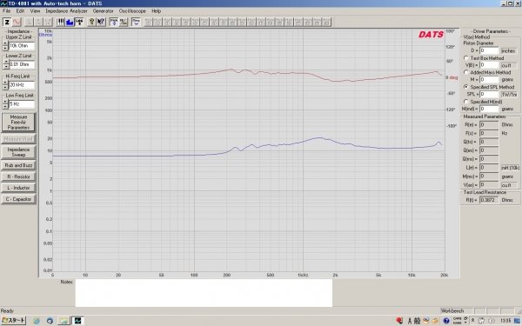Select the Z impedance view icon
This screenshot has width=522, height=326.
coord(7,23)
